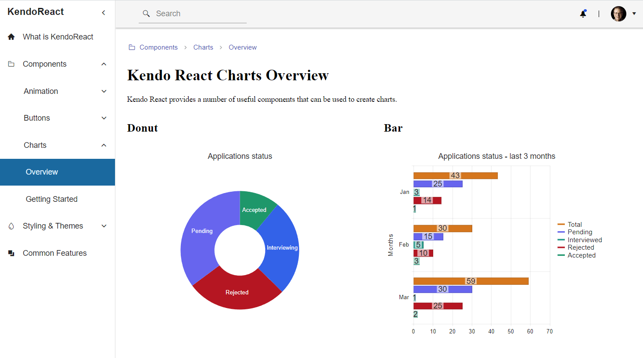Viewport: 643px width, 358px height.
Task: Toggle the Rejected series in legend
Action: tap(576, 247)
